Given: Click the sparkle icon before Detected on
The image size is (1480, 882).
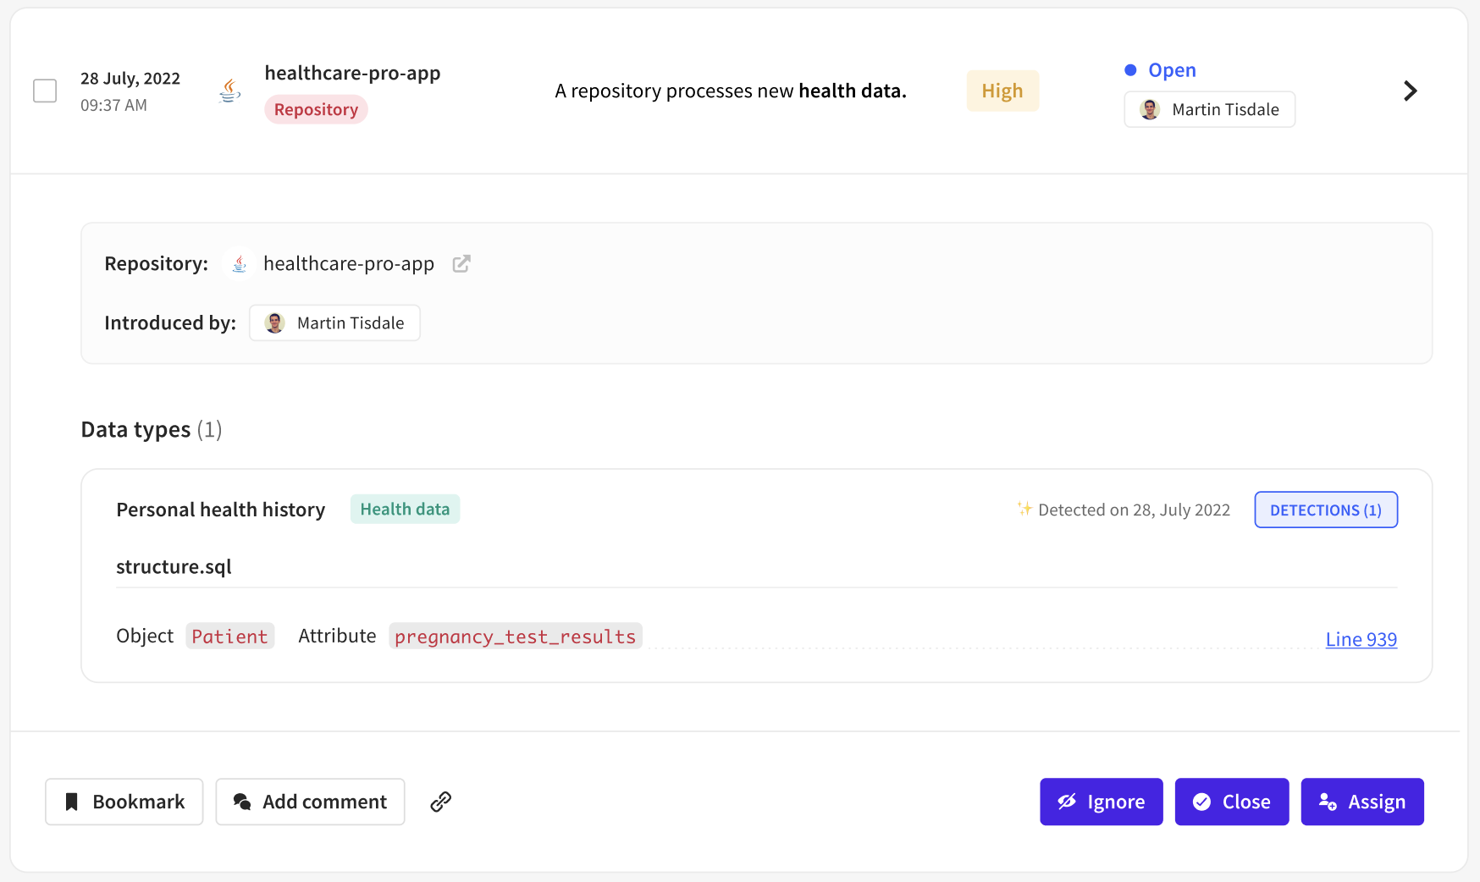Looking at the screenshot, I should (1024, 508).
